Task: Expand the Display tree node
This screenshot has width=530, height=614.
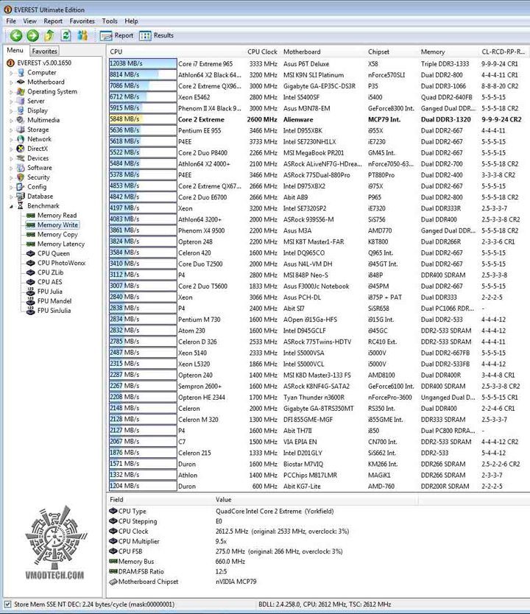Action: tap(11, 111)
